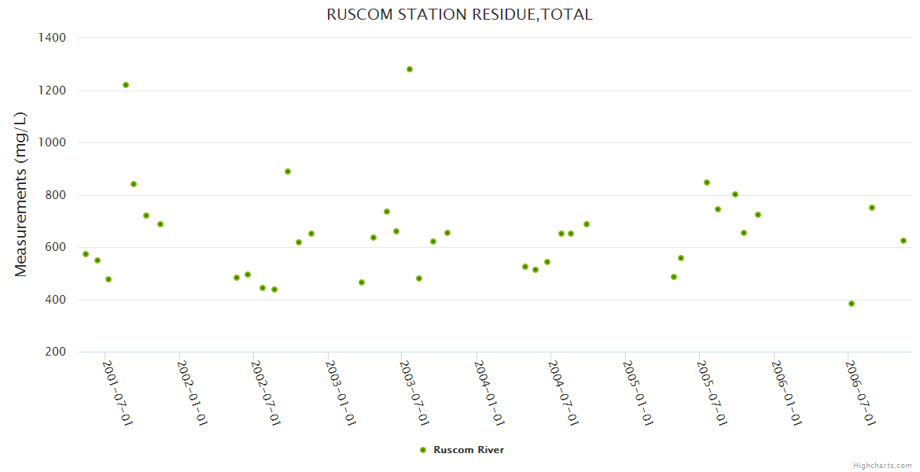Open the Highcharts.com credit link
This screenshot has width=920, height=472.
tap(882, 465)
